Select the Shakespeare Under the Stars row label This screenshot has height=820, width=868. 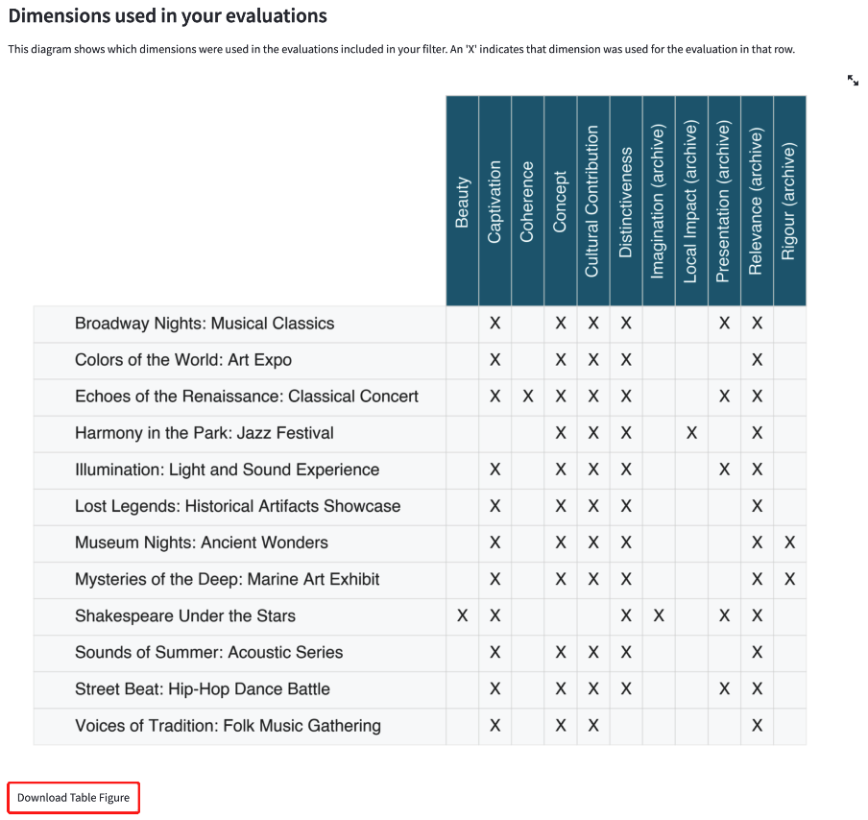click(185, 615)
